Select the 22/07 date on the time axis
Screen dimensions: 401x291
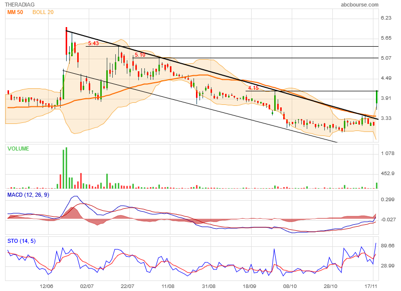(x=128, y=286)
